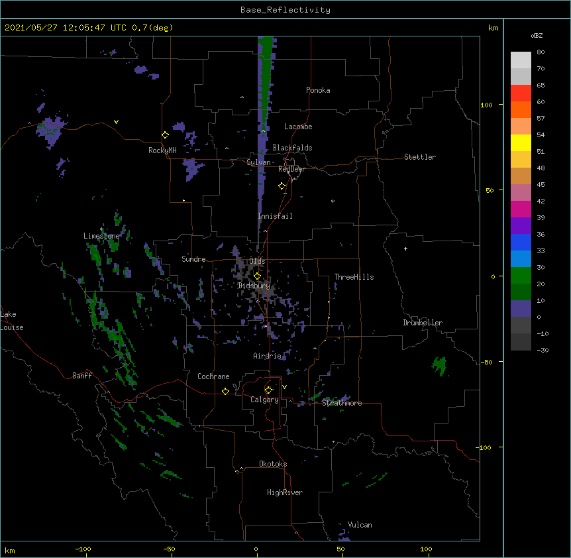The height and width of the screenshot is (558, 571).
Task: Click the Banff label
Action: point(82,376)
